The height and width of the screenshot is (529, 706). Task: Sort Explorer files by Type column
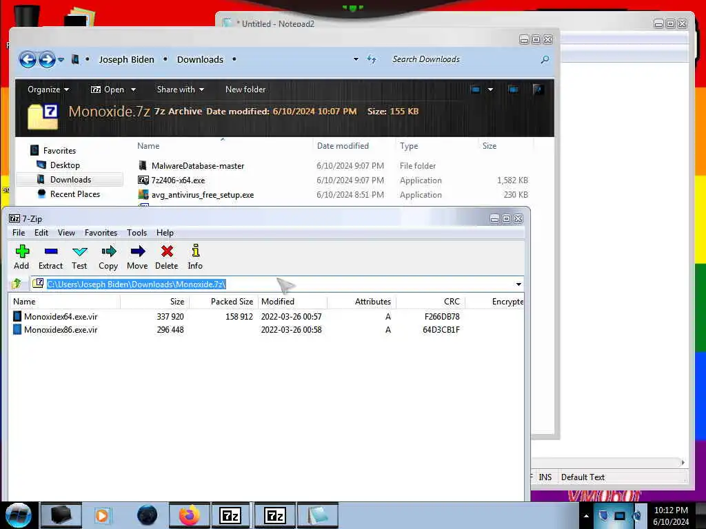pos(409,146)
